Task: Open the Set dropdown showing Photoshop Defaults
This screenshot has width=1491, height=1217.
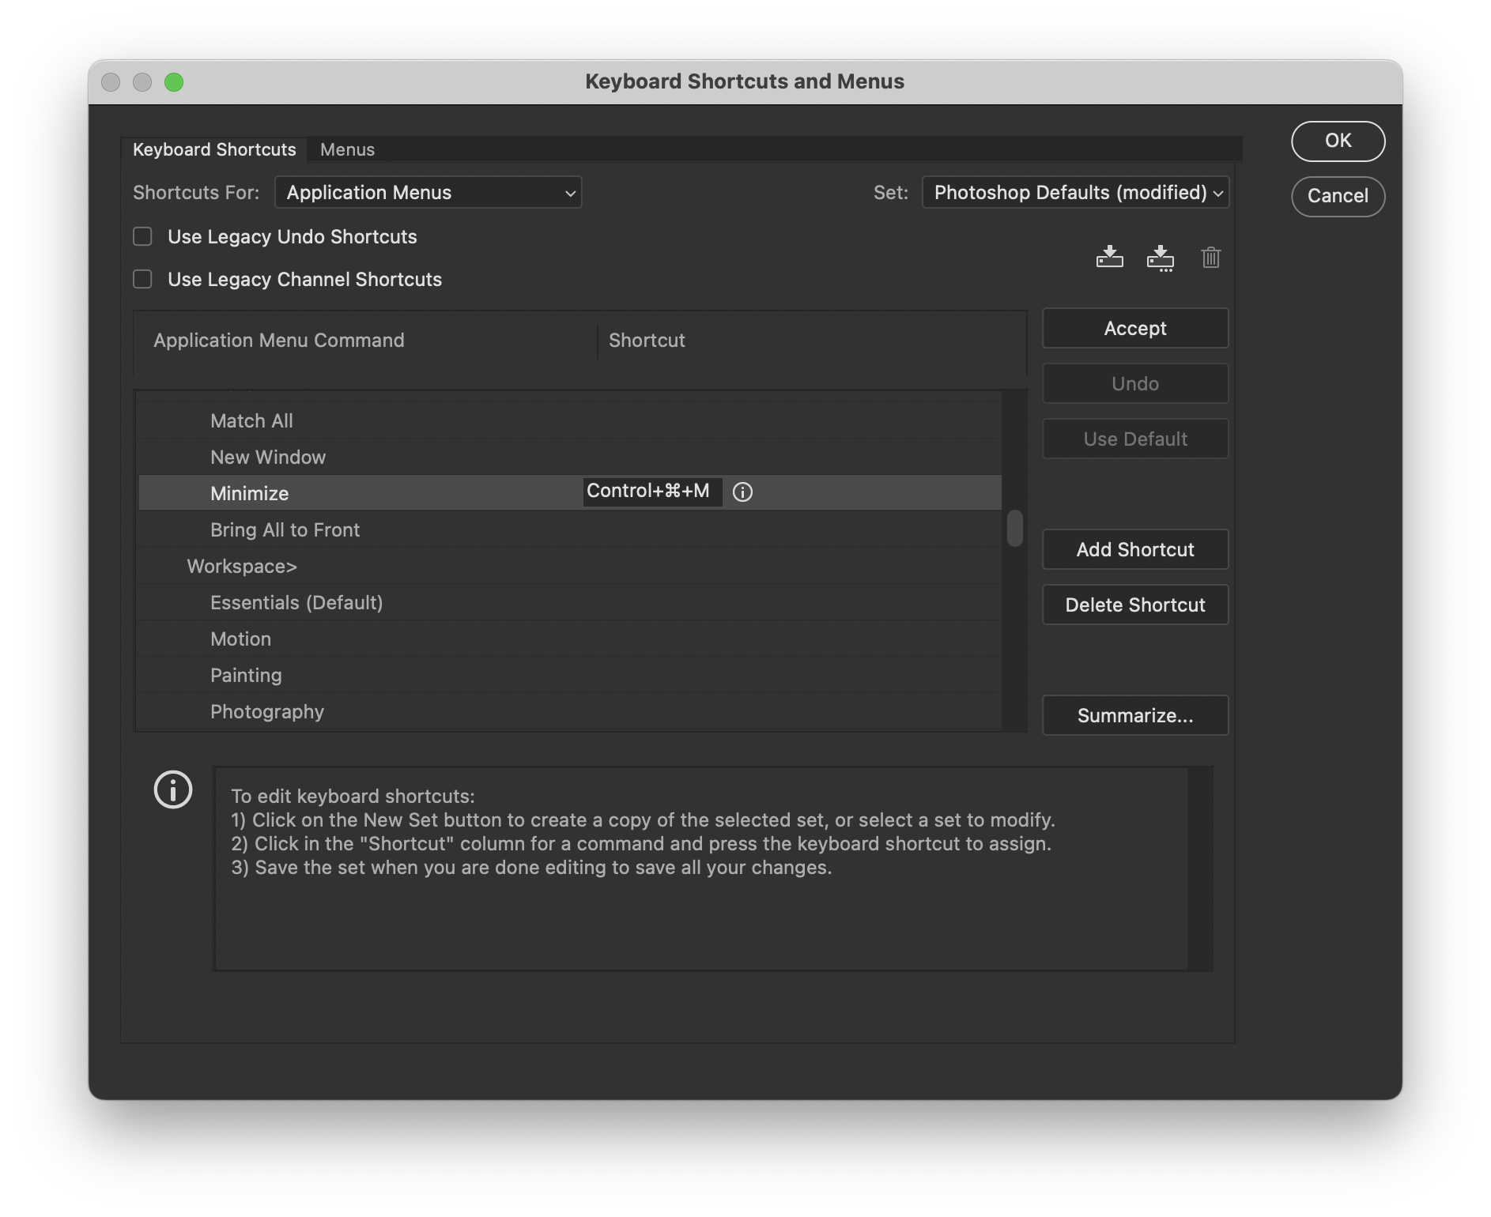Action: [x=1075, y=192]
